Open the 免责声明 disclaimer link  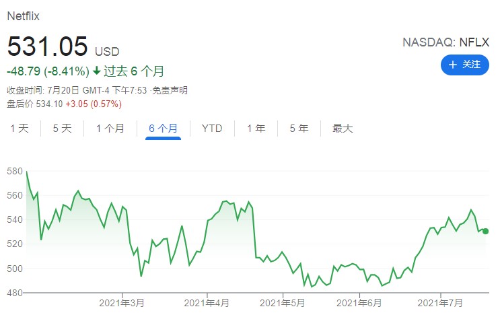pos(170,91)
